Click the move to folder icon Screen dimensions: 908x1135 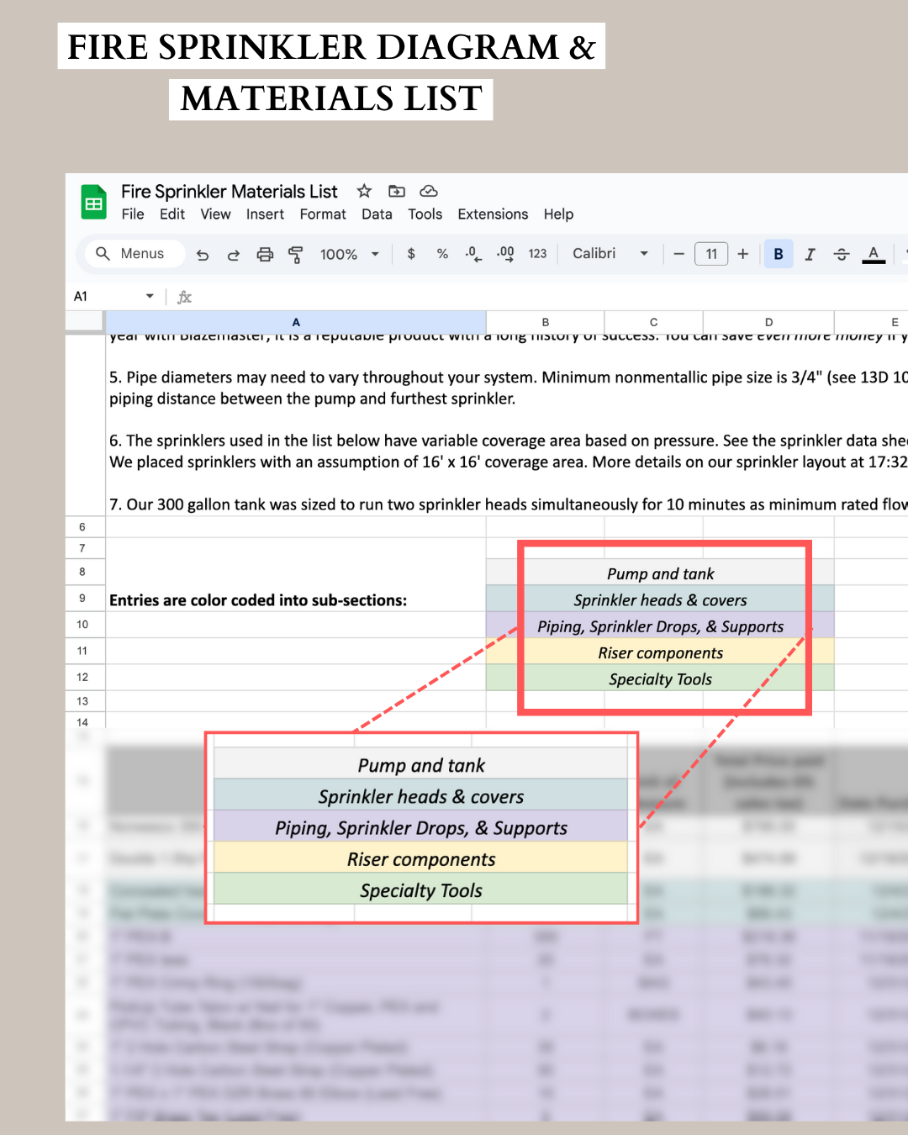coord(397,191)
